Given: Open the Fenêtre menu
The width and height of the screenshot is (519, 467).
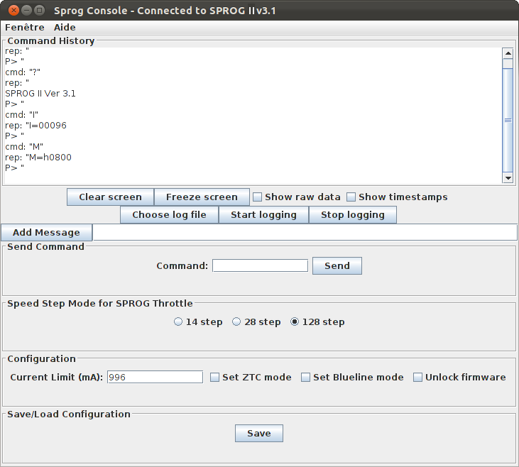Looking at the screenshot, I should (x=24, y=27).
